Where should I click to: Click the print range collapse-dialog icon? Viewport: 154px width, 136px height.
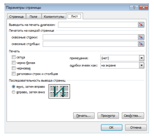tap(141, 25)
